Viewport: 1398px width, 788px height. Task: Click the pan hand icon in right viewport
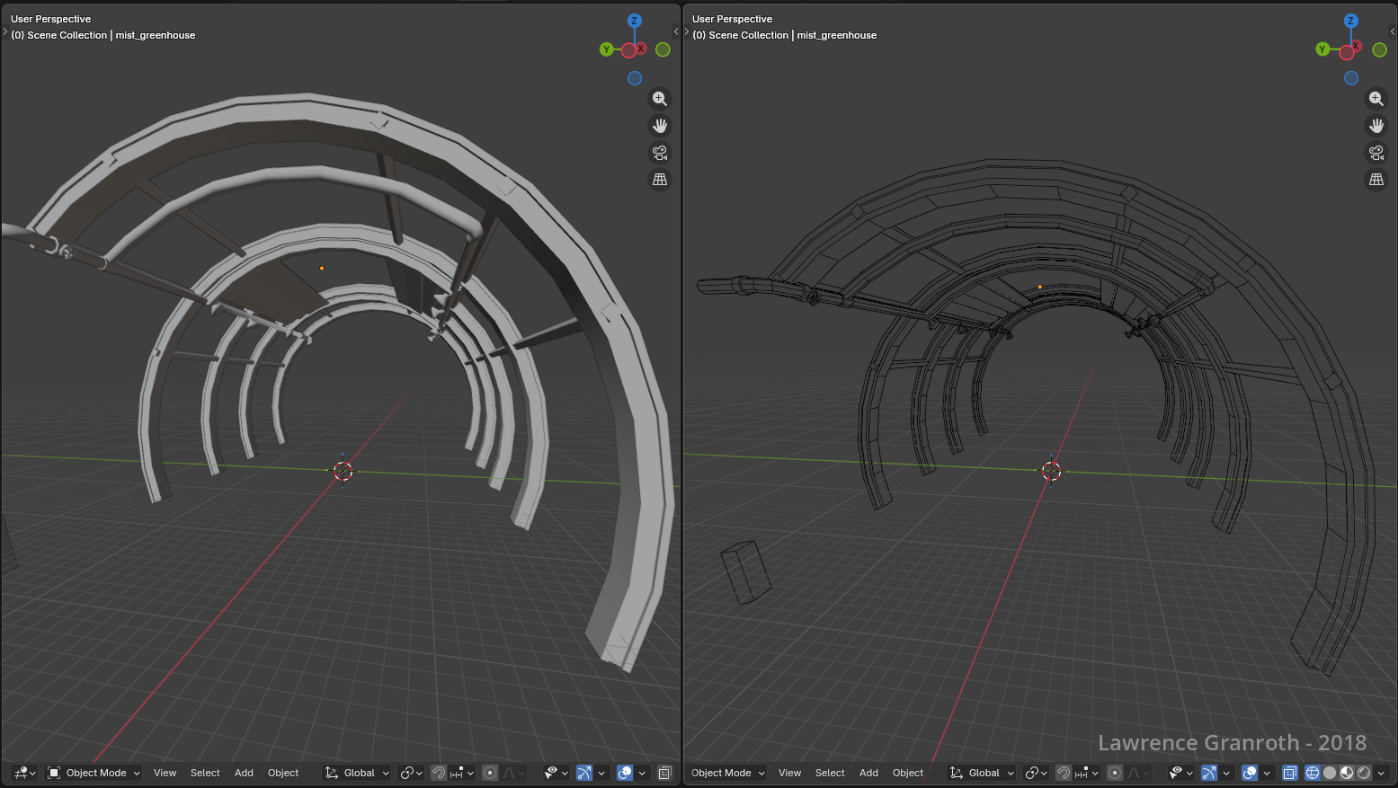1376,126
